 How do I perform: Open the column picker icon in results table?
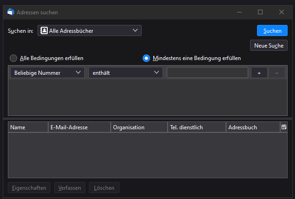[x=284, y=127]
